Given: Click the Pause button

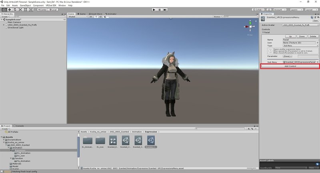Looking at the screenshot, I should pos(160,10).
